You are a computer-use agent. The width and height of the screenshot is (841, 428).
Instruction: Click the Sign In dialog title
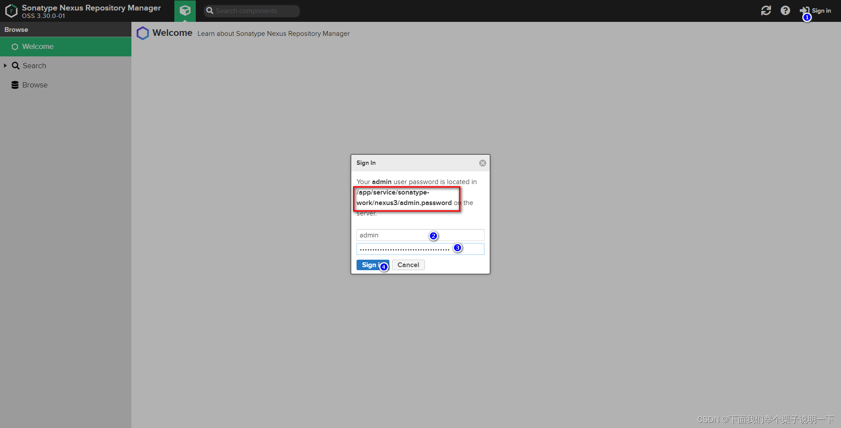point(366,163)
